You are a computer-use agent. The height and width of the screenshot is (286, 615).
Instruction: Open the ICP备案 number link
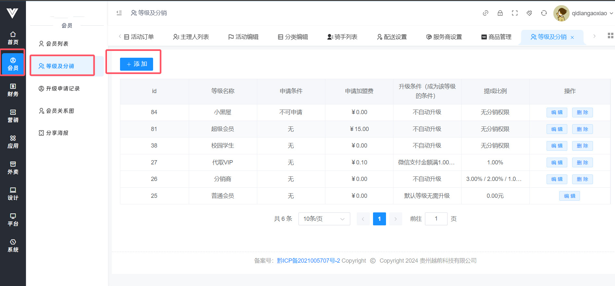pos(308,261)
